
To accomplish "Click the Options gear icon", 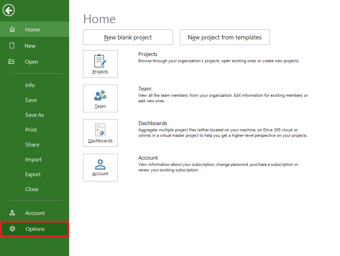I will [x=12, y=229].
